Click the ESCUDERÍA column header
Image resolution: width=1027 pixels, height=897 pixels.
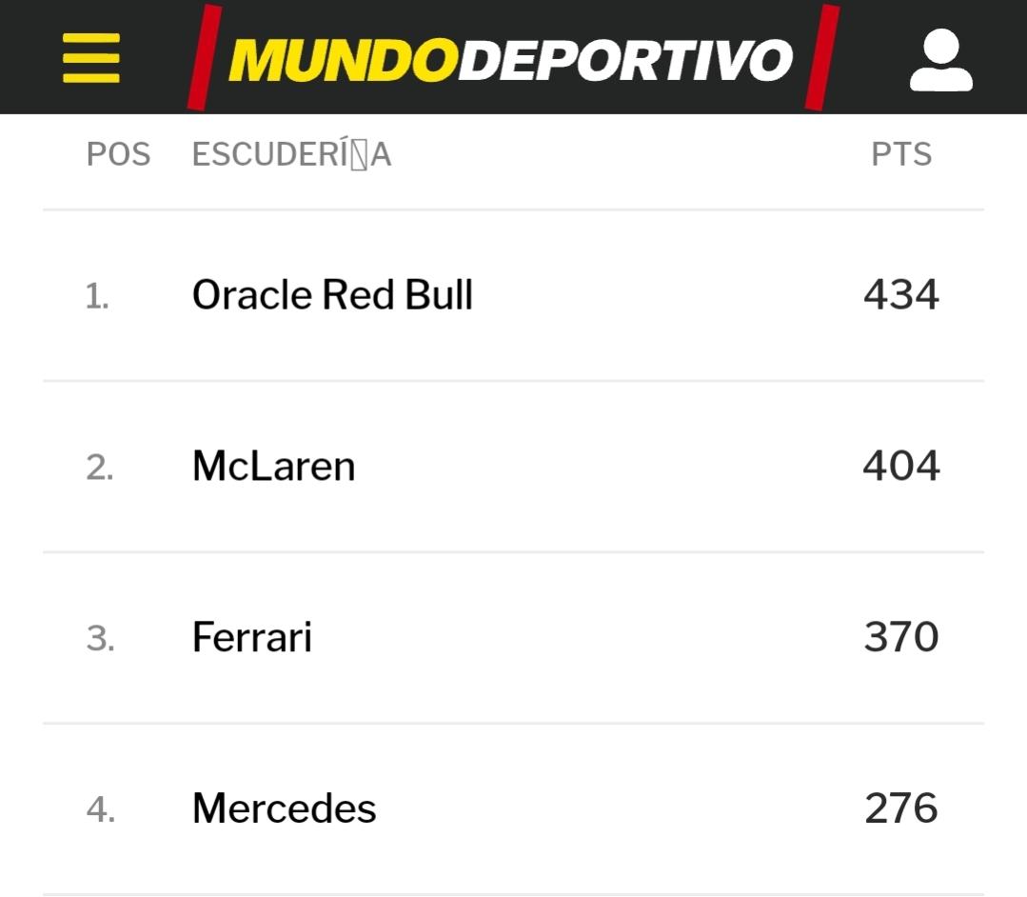pyautogui.click(x=291, y=154)
